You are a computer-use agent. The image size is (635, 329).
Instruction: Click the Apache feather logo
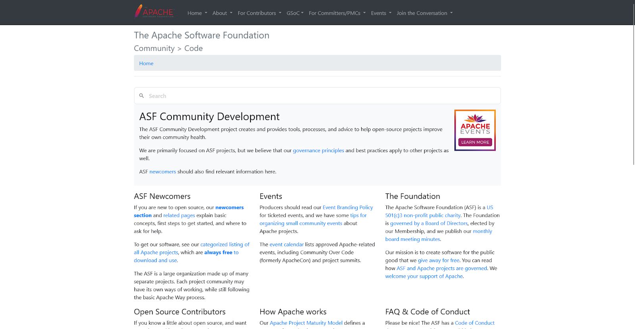tap(154, 12)
